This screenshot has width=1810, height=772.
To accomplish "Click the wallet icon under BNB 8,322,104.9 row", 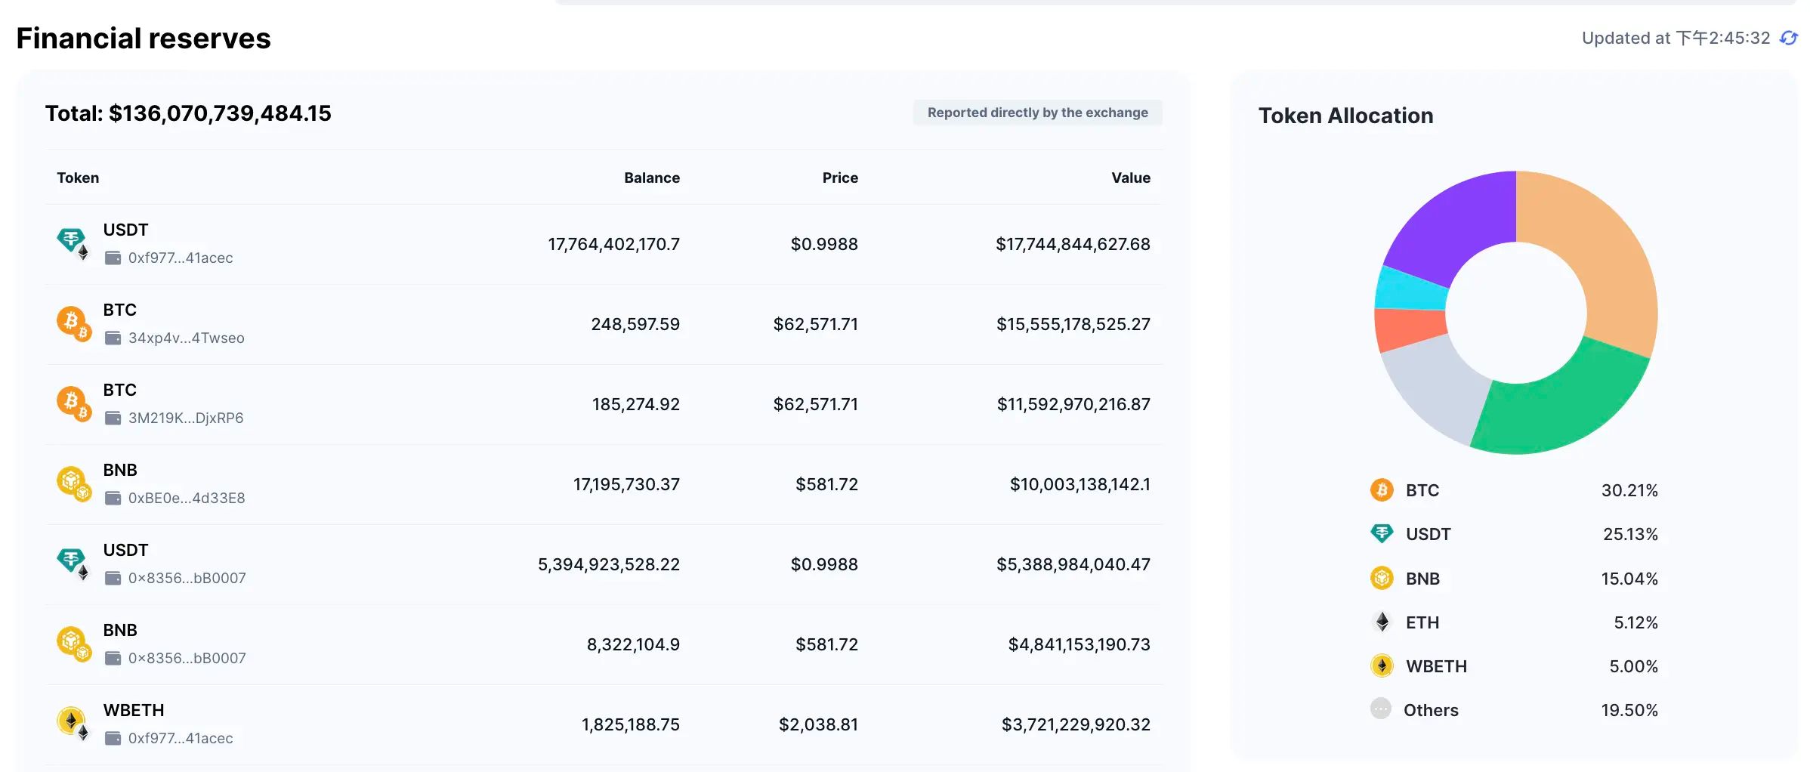I will coord(113,659).
